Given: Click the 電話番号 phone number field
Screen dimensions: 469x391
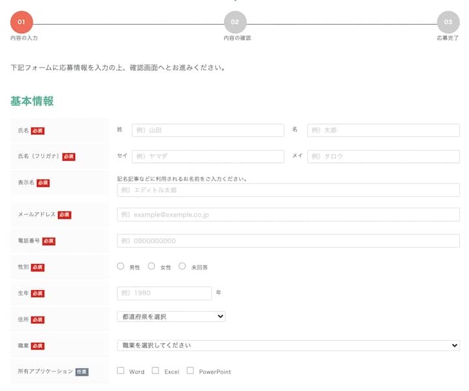Looking at the screenshot, I should coord(288,241).
